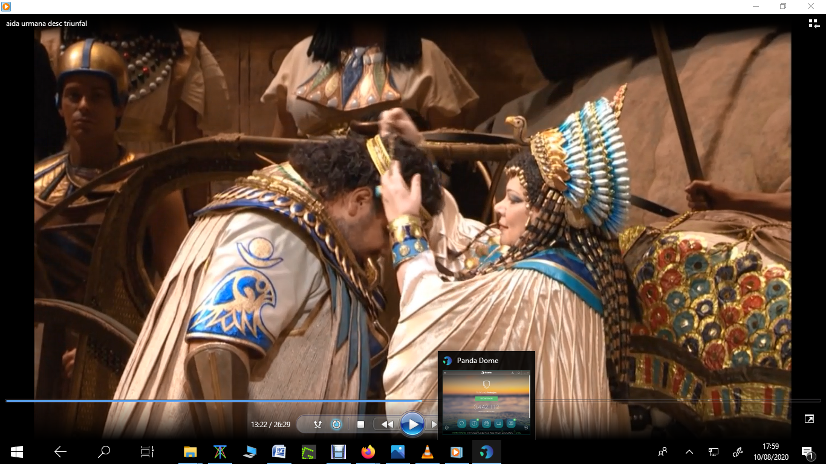Click the Windows Media Player title icon
The height and width of the screenshot is (464, 826).
[x=6, y=6]
